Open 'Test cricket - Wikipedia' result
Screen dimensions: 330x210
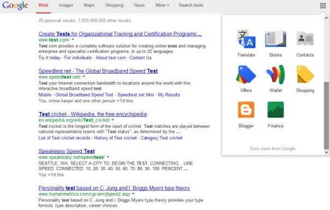tap(92, 114)
